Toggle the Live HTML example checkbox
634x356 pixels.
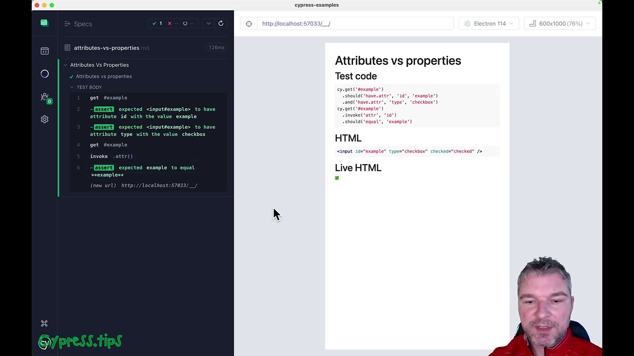coord(337,178)
